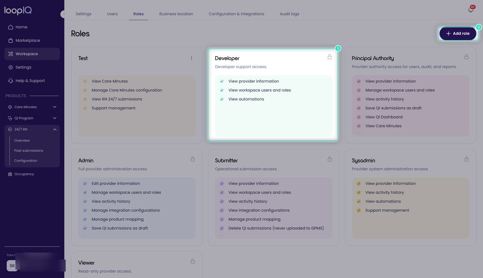Click the lock icon on Principal Authority card
Screen dimensions: 483x278
466,57
